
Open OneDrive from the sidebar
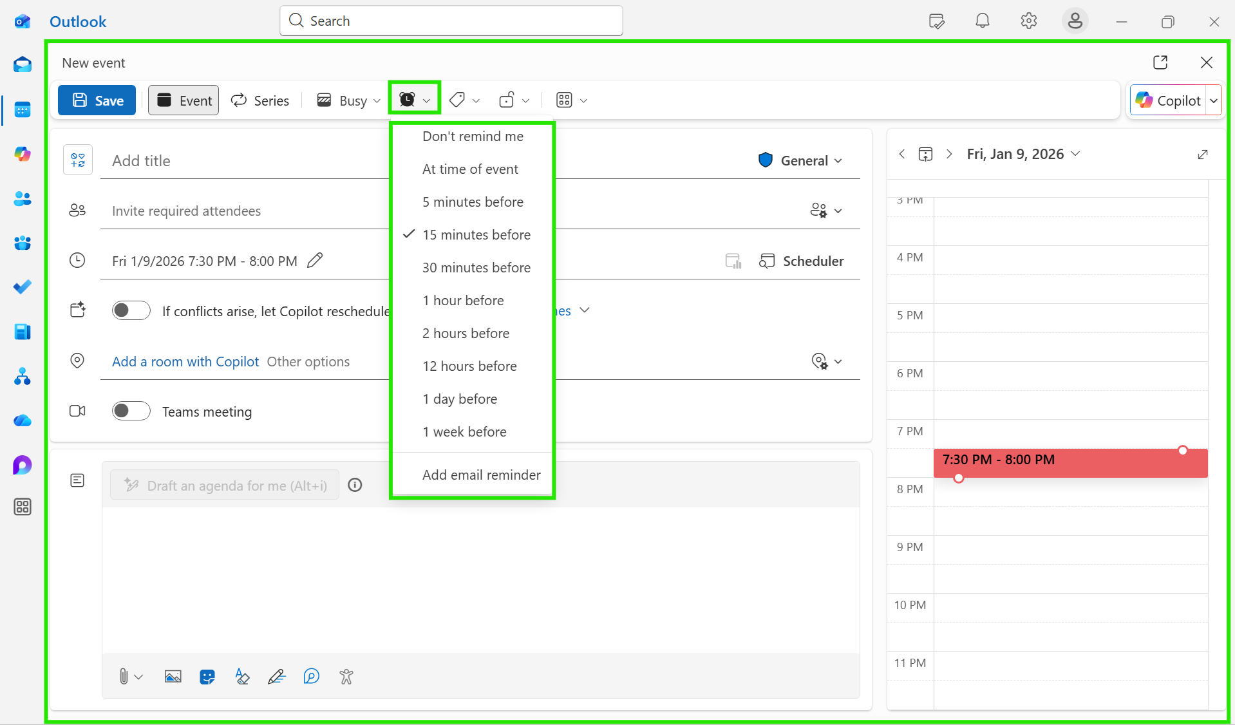[x=23, y=420]
